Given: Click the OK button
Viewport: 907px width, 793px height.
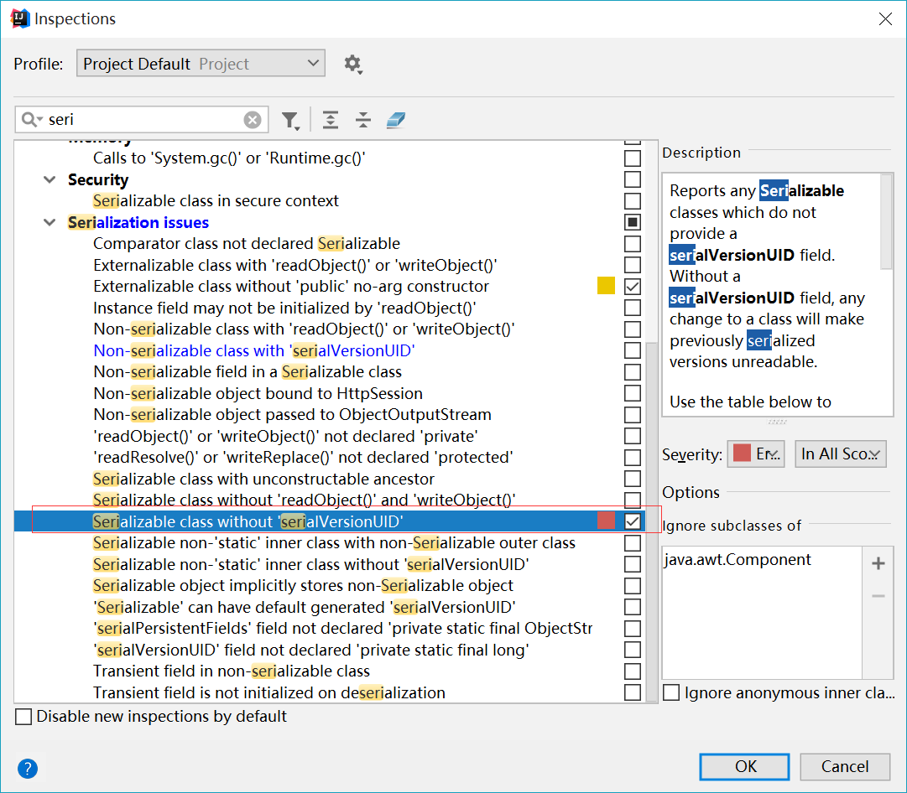Looking at the screenshot, I should (x=744, y=766).
